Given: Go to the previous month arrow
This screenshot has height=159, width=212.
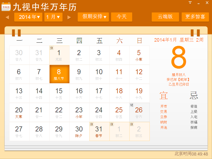Looking at the screenshot, I should (x=7, y=17).
